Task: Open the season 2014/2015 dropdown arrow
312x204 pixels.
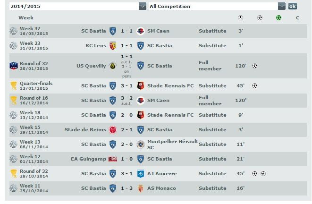Action: coord(143,6)
